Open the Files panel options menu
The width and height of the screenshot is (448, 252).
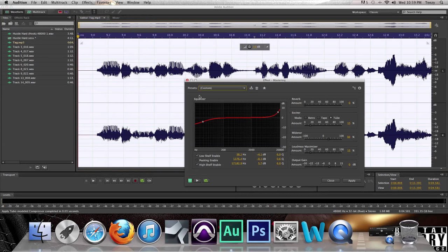(x=69, y=17)
